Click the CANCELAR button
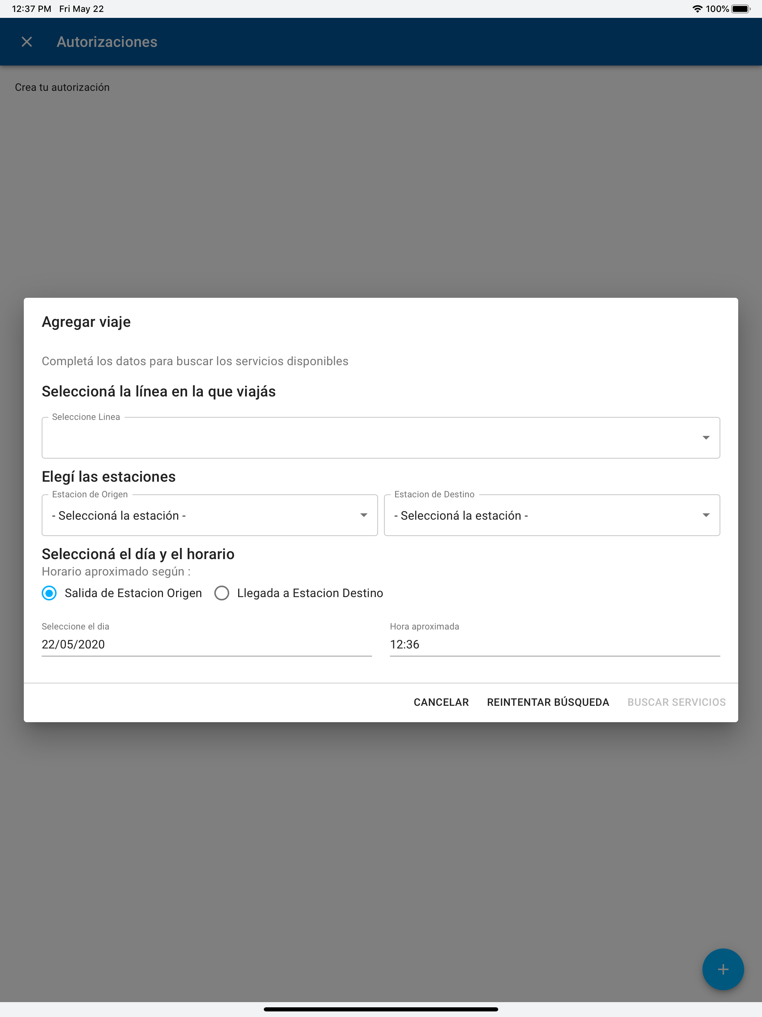Image resolution: width=762 pixels, height=1017 pixels. click(441, 702)
